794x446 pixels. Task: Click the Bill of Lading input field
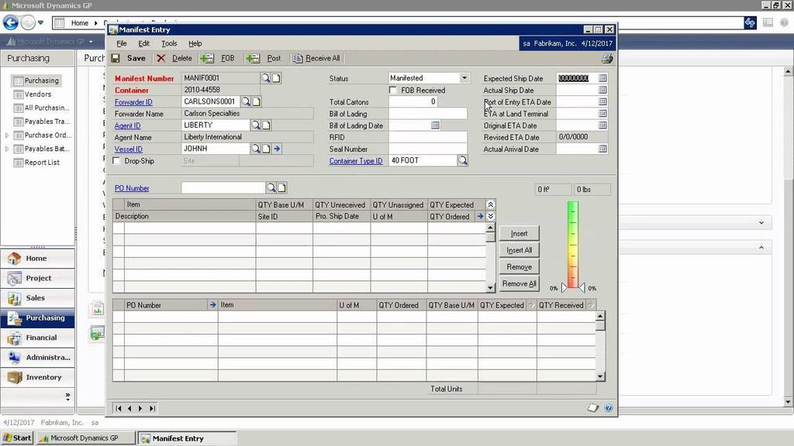click(x=427, y=113)
